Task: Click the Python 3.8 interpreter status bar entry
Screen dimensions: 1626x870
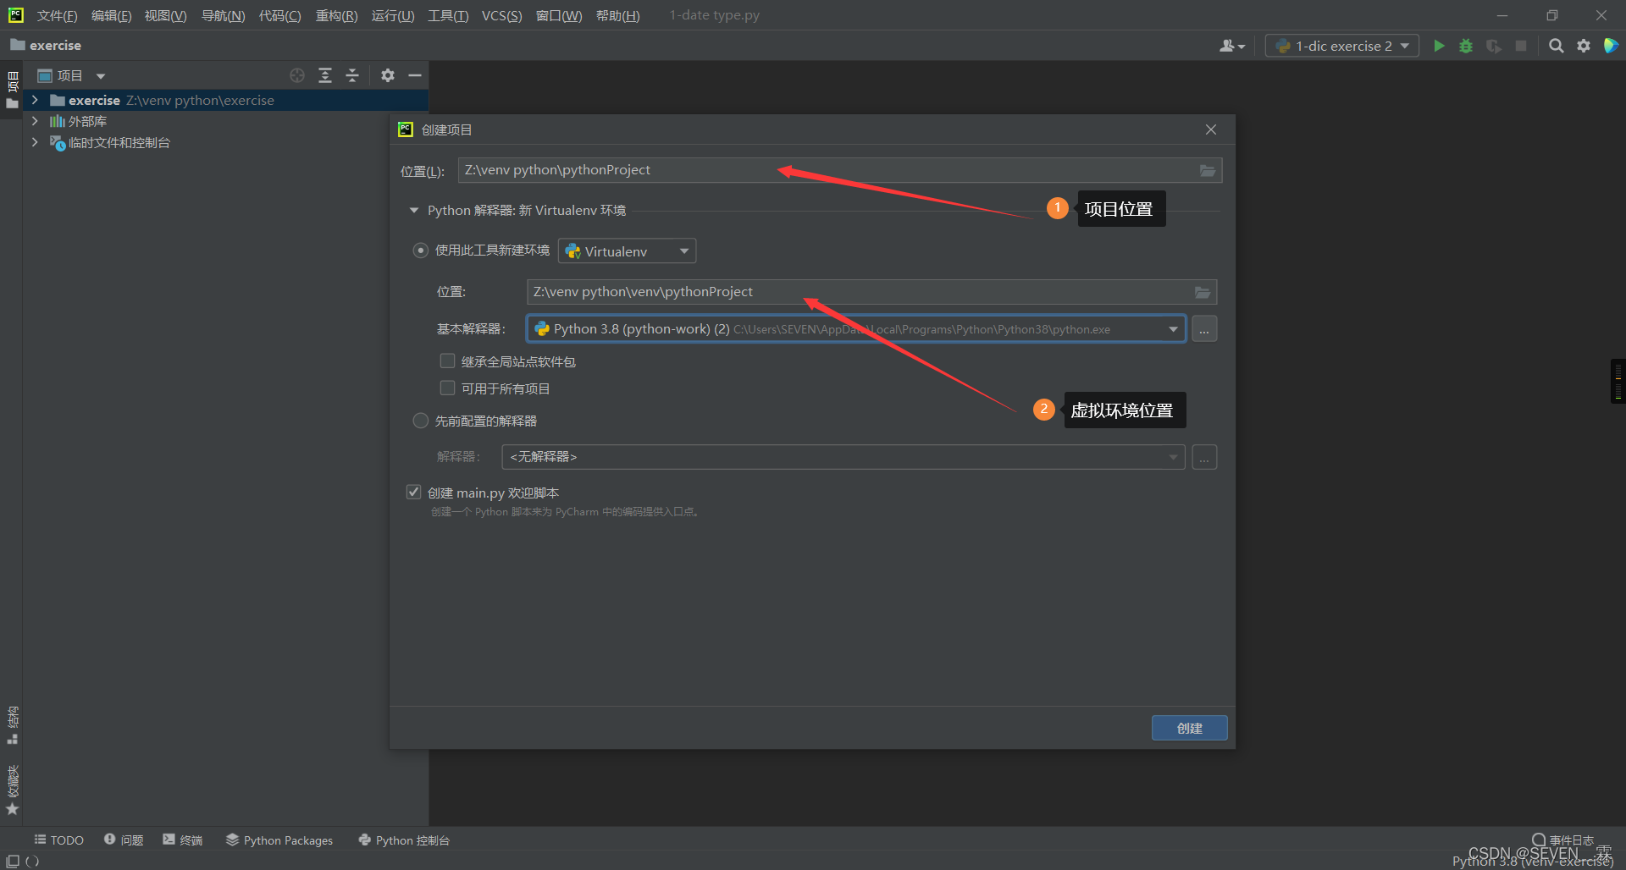Action: pyautogui.click(x=1533, y=862)
